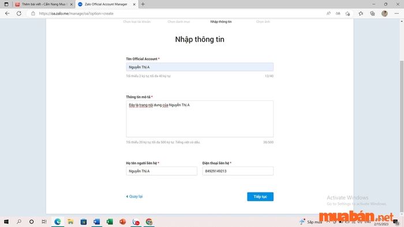Open File Explorer from taskbar
This screenshot has height=227, width=404.
70,222
